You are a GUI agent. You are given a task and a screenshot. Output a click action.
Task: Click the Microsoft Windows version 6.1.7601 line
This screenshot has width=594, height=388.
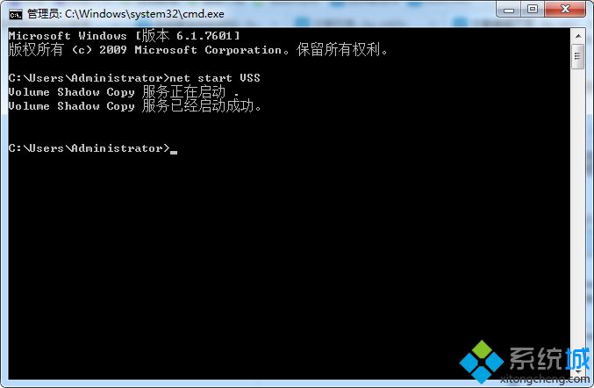pyautogui.click(x=124, y=36)
